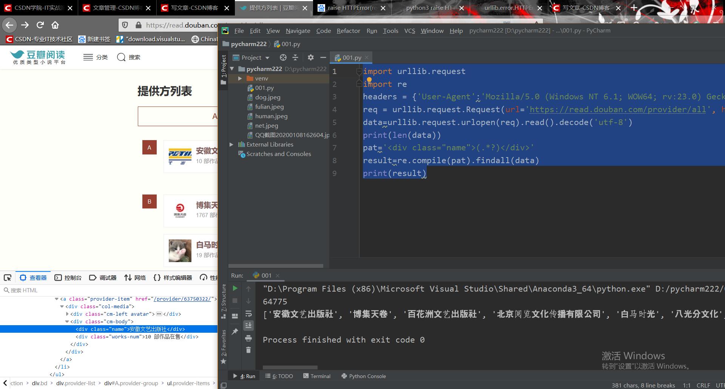Collapse the cm-body div node
725x389 pixels.
pos(67,322)
